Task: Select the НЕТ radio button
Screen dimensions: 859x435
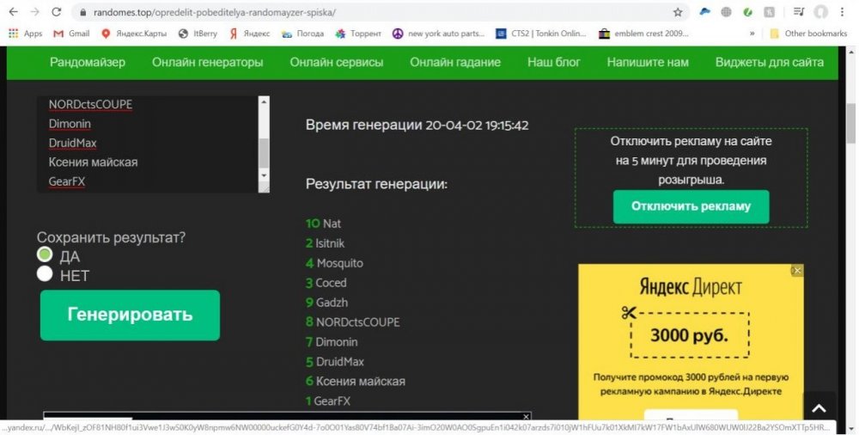Action: coord(45,274)
